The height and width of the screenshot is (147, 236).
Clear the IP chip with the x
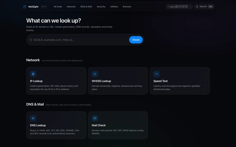(x=190, y=6)
